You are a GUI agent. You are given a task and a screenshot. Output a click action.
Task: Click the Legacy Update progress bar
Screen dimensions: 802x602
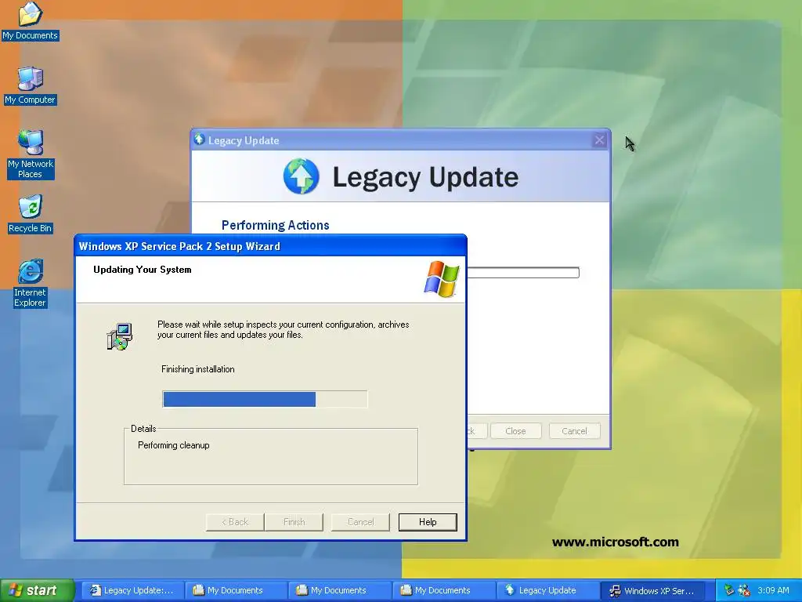pyautogui.click(x=523, y=272)
